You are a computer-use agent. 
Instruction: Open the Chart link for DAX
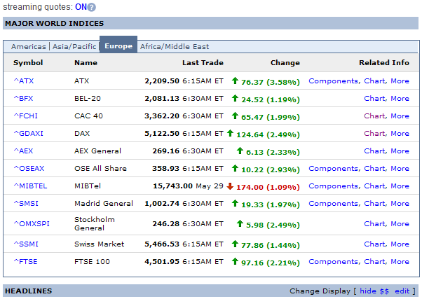(x=374, y=133)
